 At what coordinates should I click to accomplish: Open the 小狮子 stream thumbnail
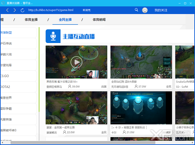tap(185, 108)
